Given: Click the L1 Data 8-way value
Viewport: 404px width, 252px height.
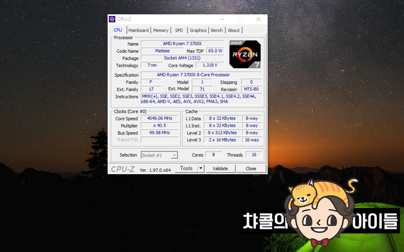Looking at the screenshot, I should tap(252, 118).
